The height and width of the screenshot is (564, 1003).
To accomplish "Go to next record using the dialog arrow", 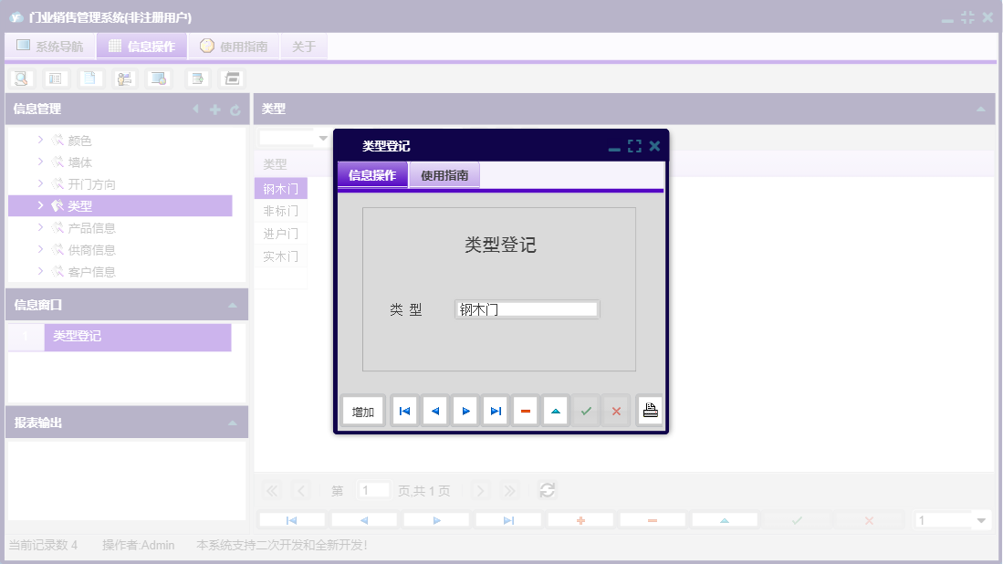I will 465,410.
